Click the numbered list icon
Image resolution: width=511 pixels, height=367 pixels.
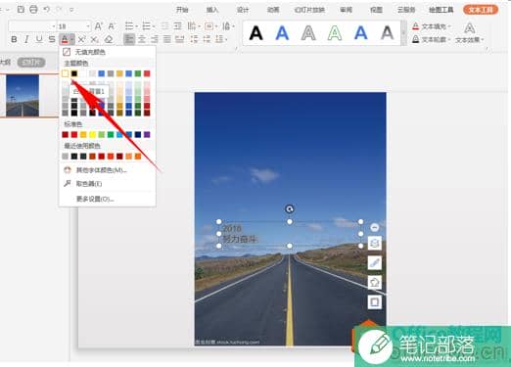[x=147, y=25]
